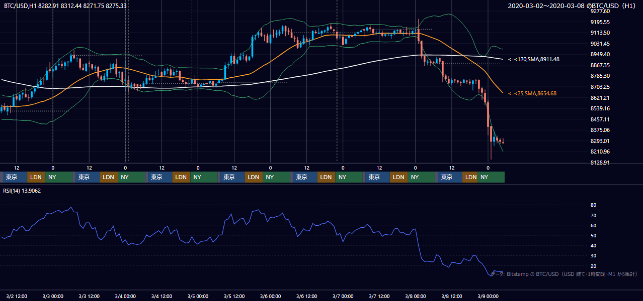The height and width of the screenshot is (301, 643).
Task: Click price axis value 8293.01
Action: [x=600, y=141]
